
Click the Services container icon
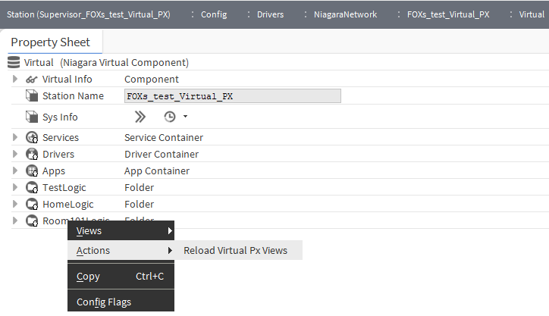coord(32,138)
